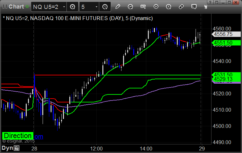This screenshot has width=242, height=153.
Task: Open the NQ U5=2 symbol dropdown
Action: coord(64,7)
